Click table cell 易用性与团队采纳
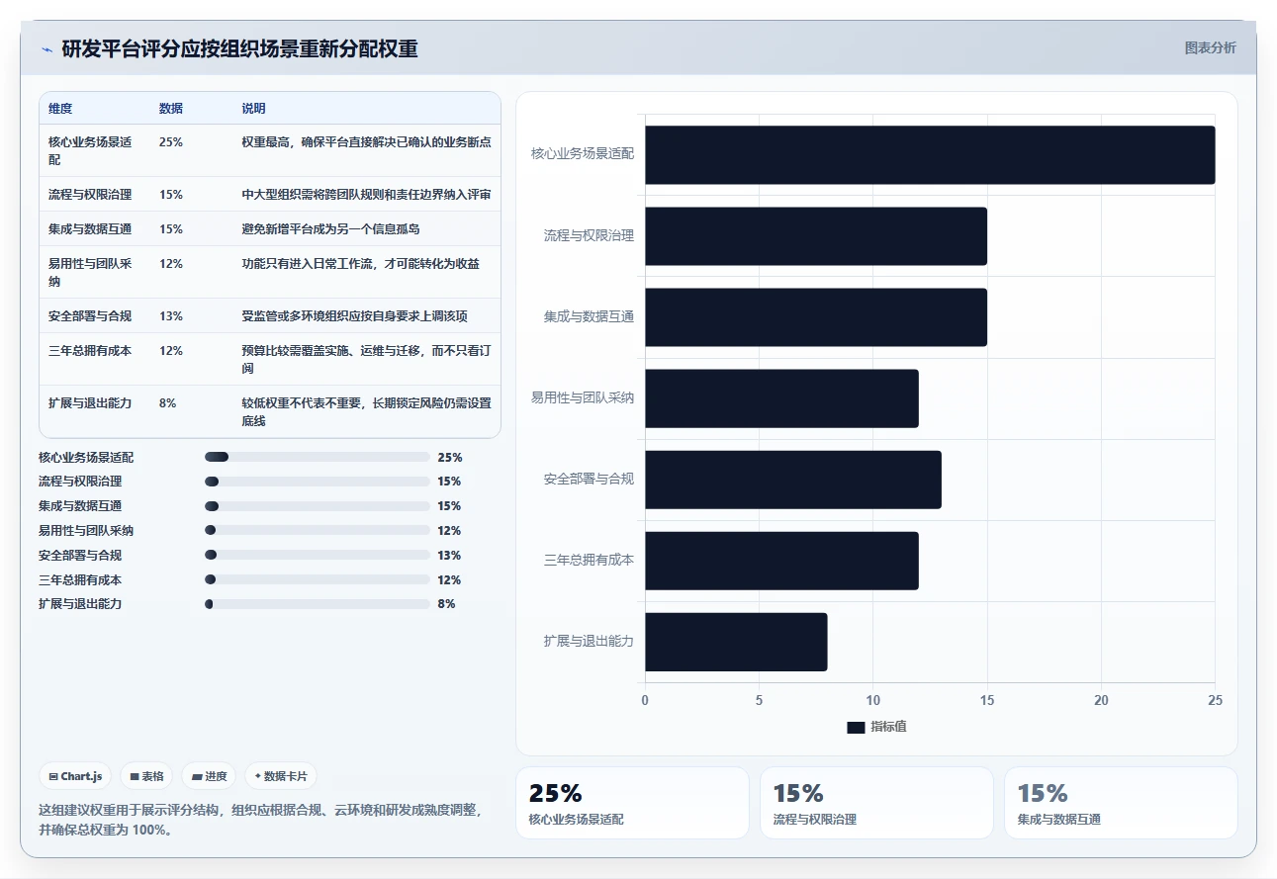The image size is (1277, 879). pos(90,272)
